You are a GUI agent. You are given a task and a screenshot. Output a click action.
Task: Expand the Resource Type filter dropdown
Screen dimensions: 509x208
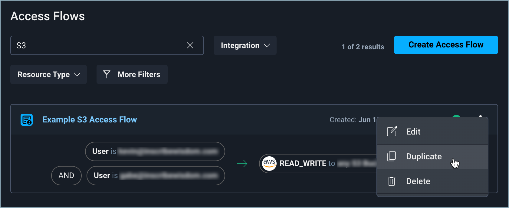[48, 74]
